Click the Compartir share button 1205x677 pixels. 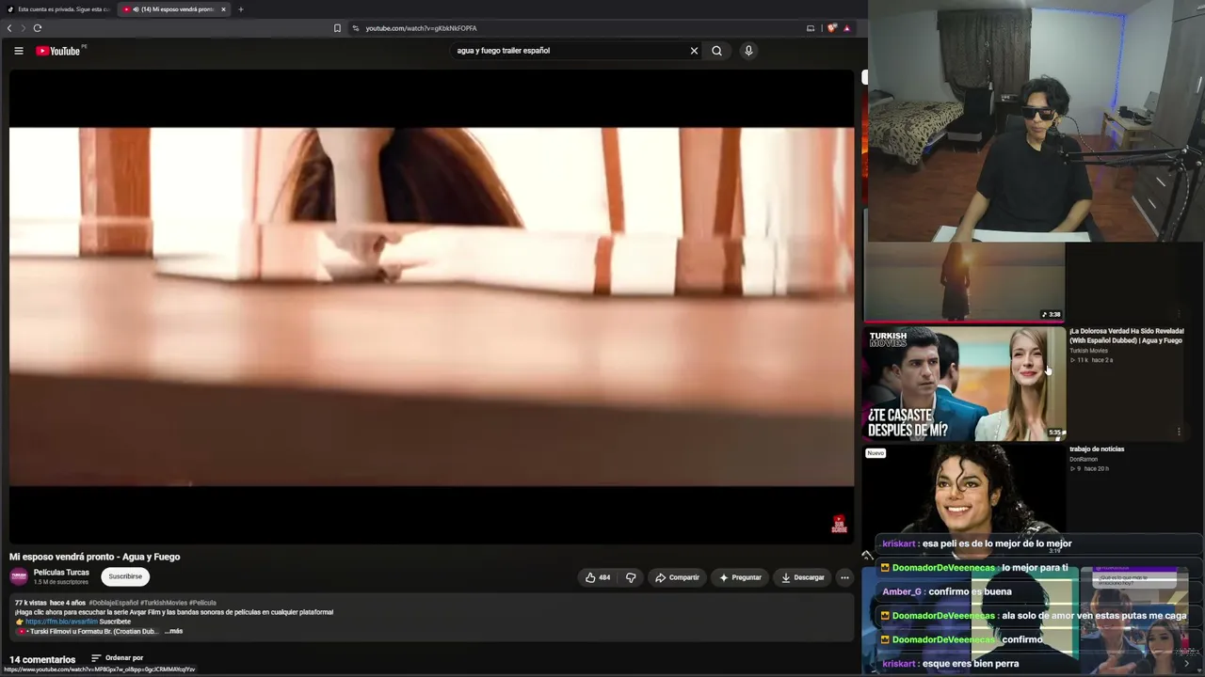[678, 577]
